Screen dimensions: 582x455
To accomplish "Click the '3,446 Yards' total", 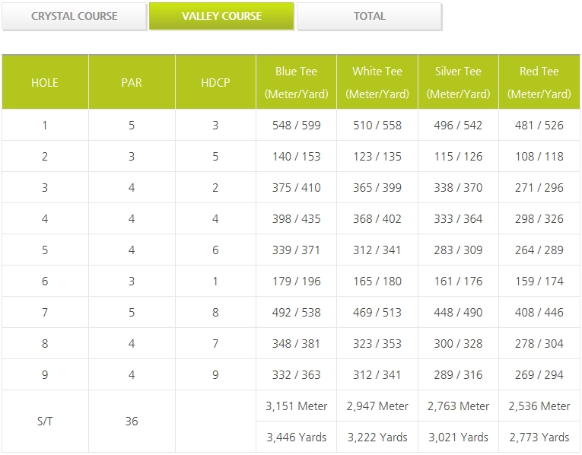I will pos(296,437).
